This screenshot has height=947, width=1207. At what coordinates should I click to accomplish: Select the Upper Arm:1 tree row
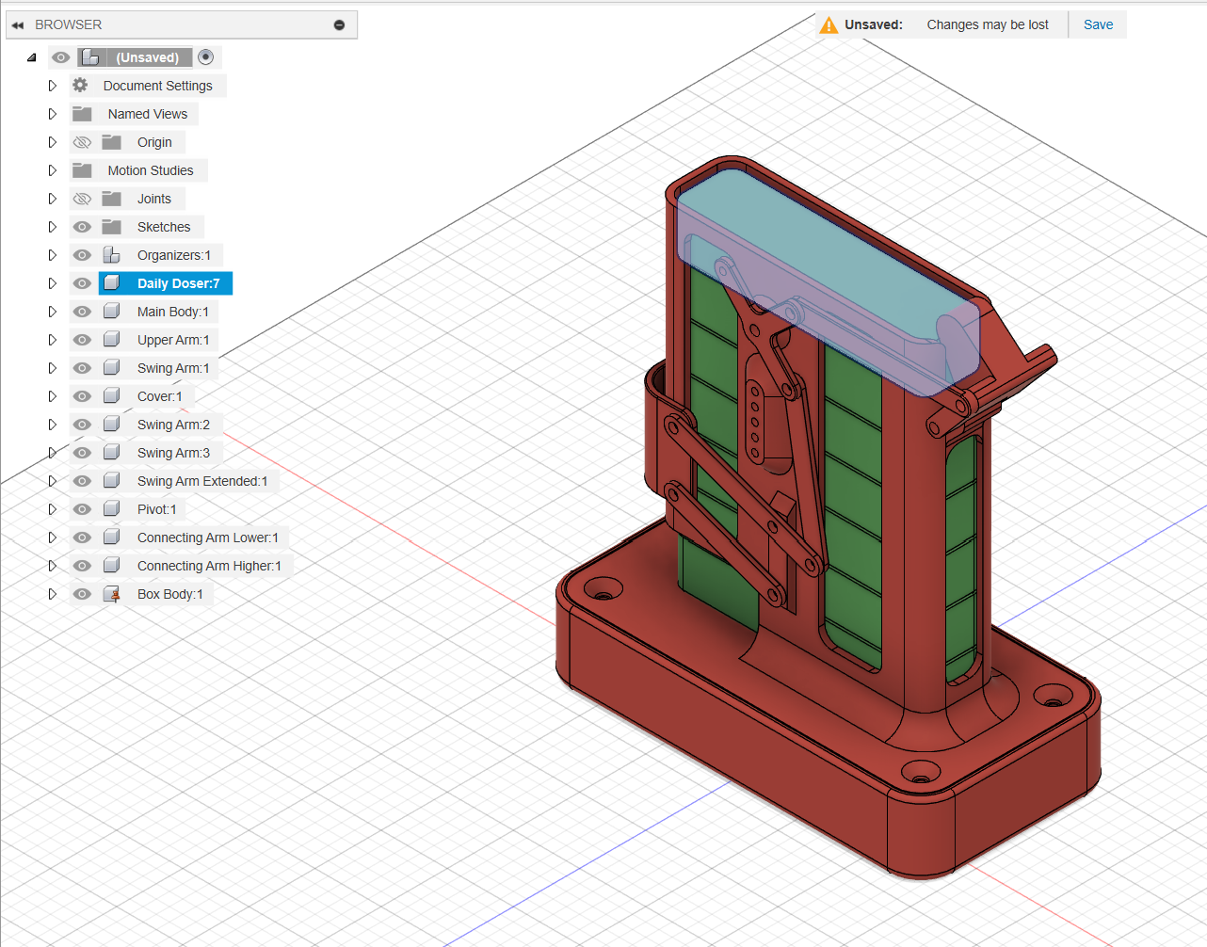[x=144, y=340]
